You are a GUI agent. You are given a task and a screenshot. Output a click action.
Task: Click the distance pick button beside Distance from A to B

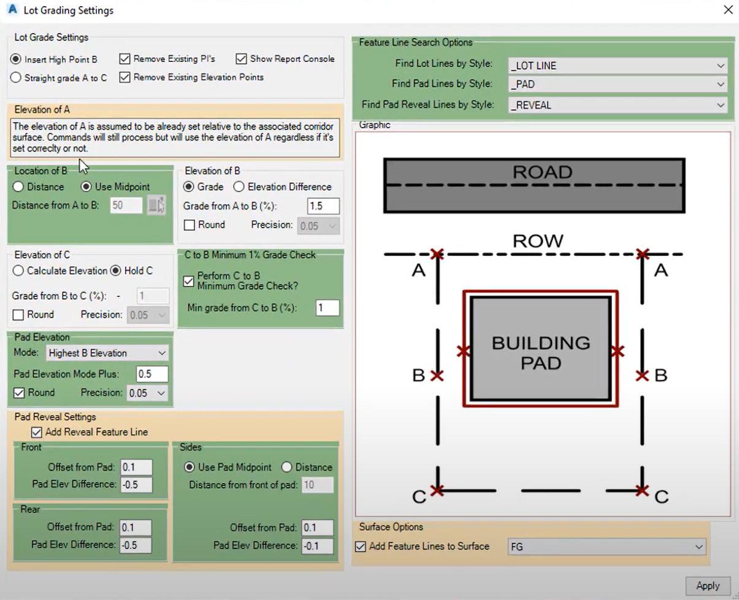[156, 206]
